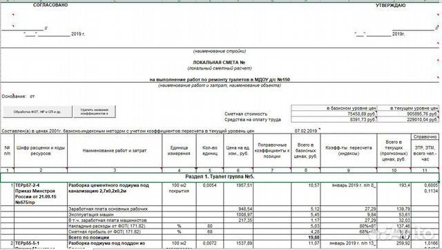The image size is (442, 250).
Task: Select the 'Шифр расценки и коды ресурсов' header cell
Action: [x=41, y=151]
